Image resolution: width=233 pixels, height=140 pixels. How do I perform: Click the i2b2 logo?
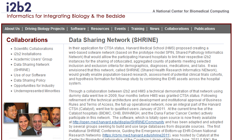click(19, 7)
